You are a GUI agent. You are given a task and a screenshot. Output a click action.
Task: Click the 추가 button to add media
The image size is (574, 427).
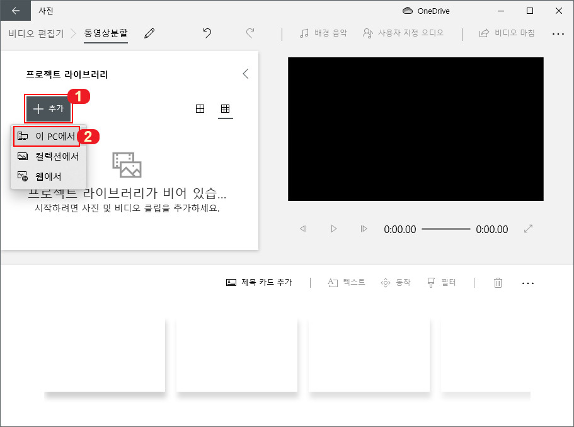click(x=49, y=108)
